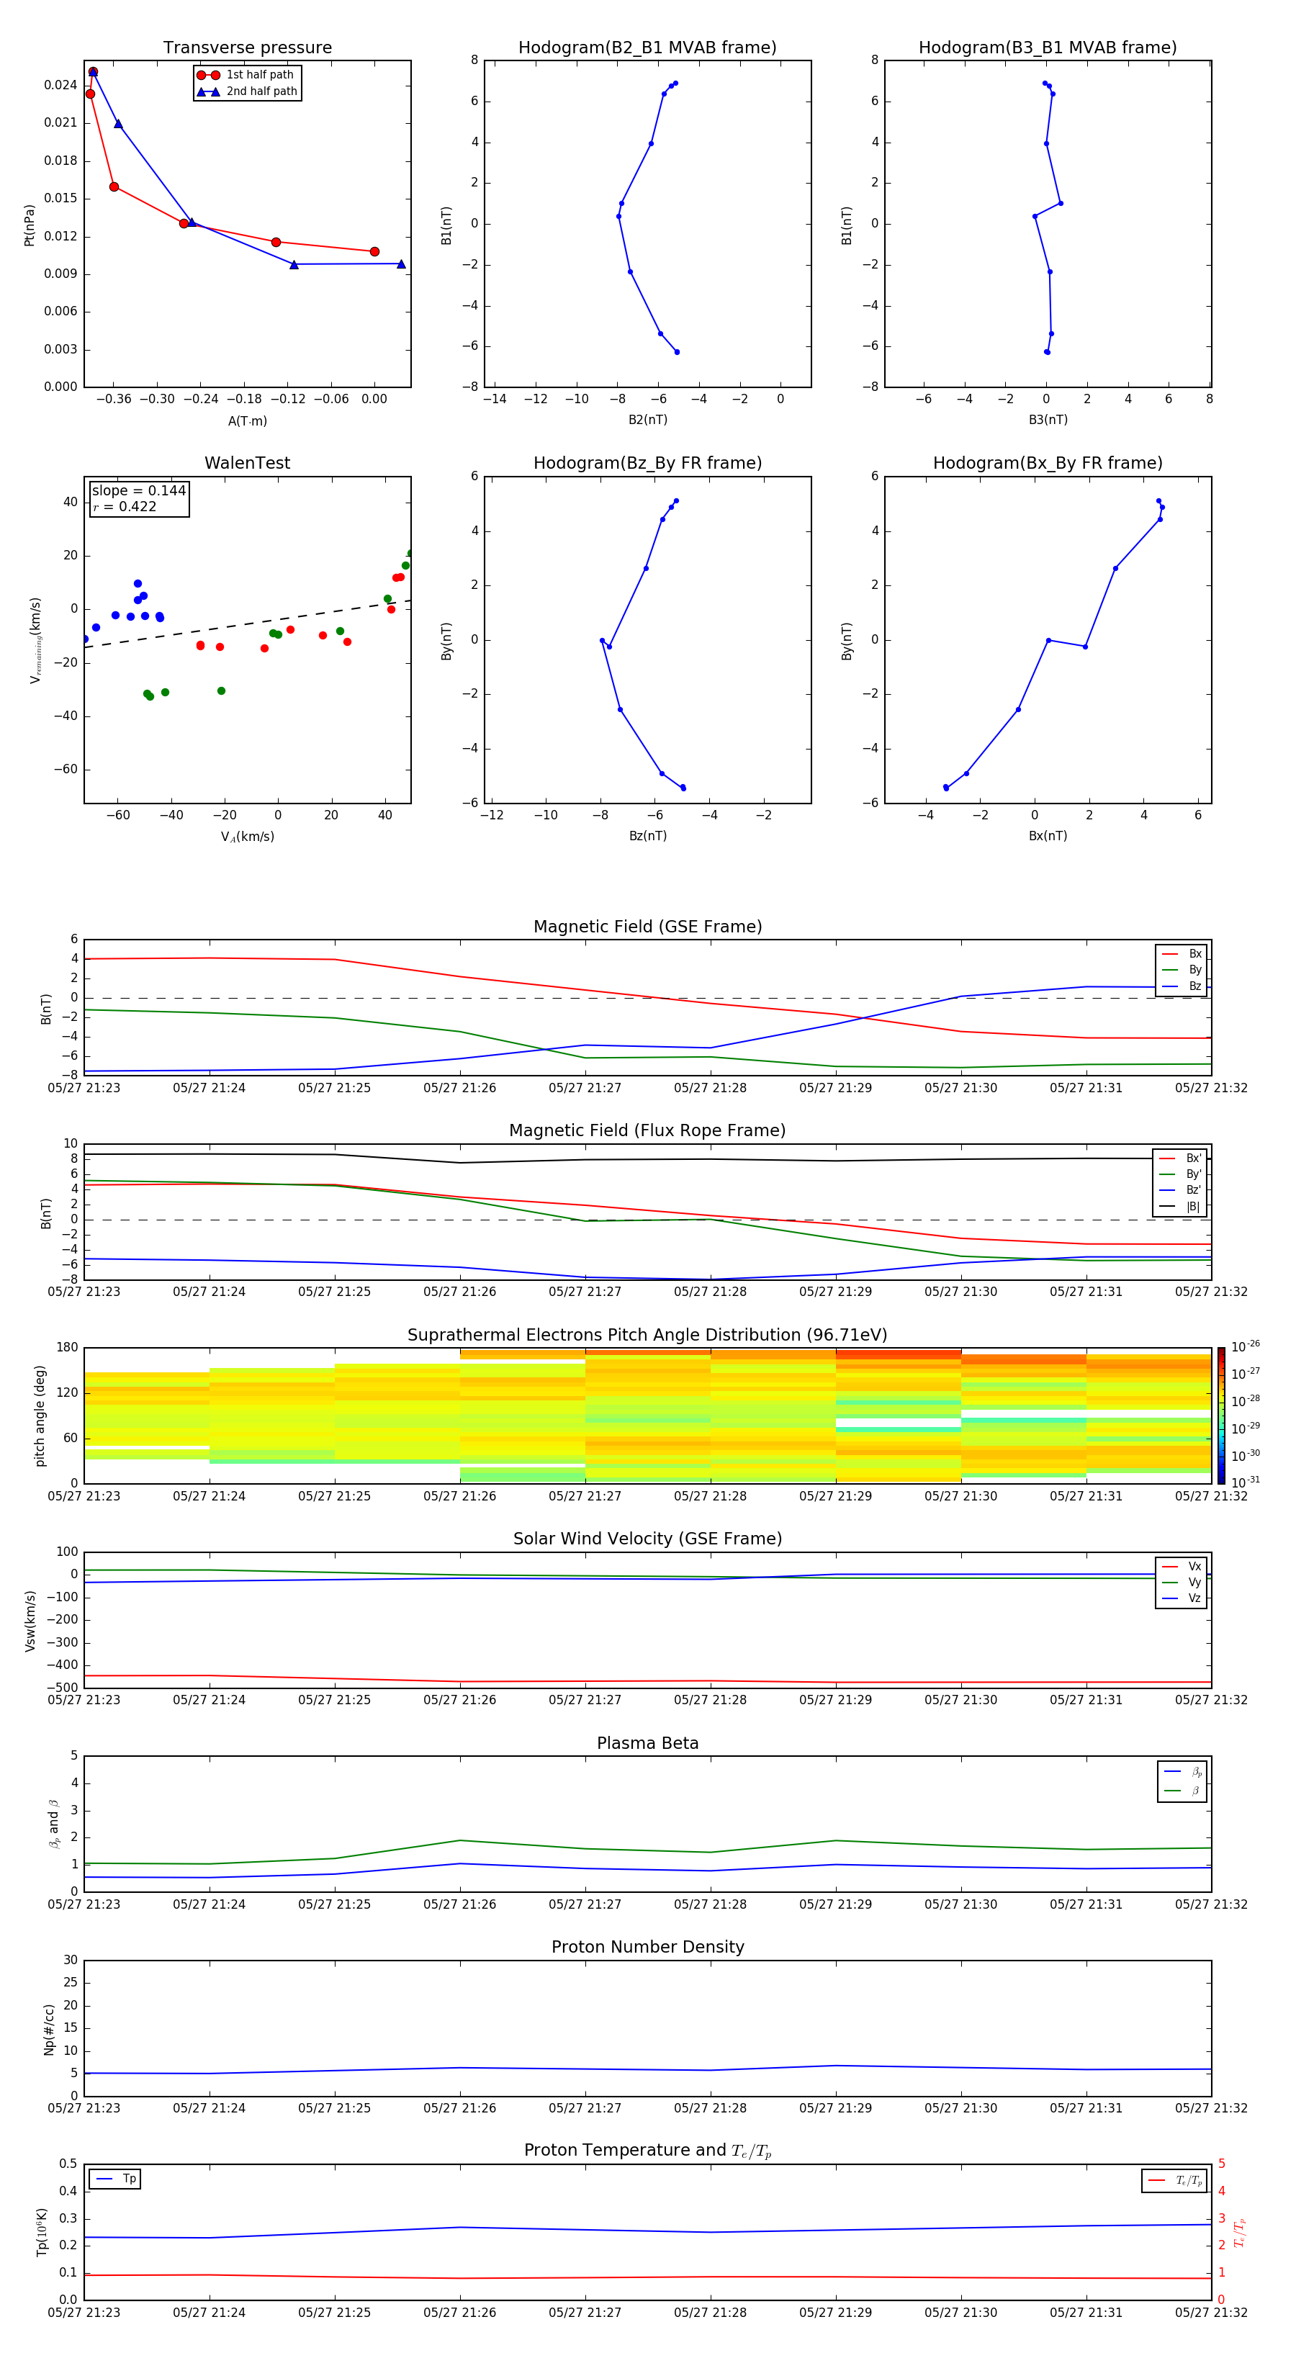
Task: Click the 'Magnetic Field (Flux Rope Frame)' title
Action: coord(647,1131)
